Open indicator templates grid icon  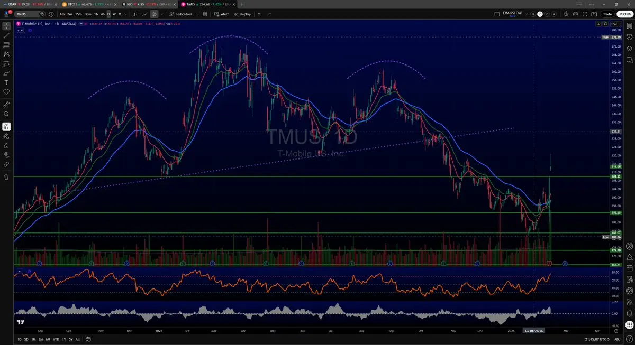click(204, 14)
